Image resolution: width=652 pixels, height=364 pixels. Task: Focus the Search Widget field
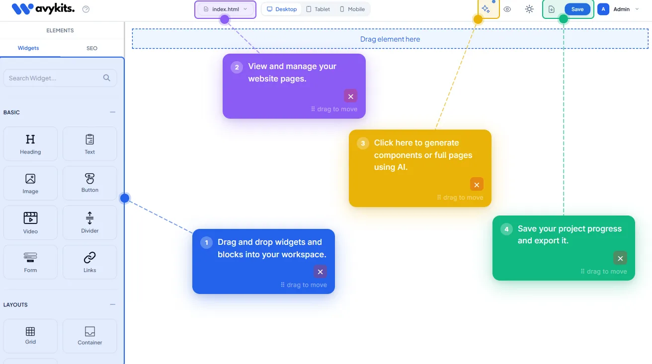(60, 78)
